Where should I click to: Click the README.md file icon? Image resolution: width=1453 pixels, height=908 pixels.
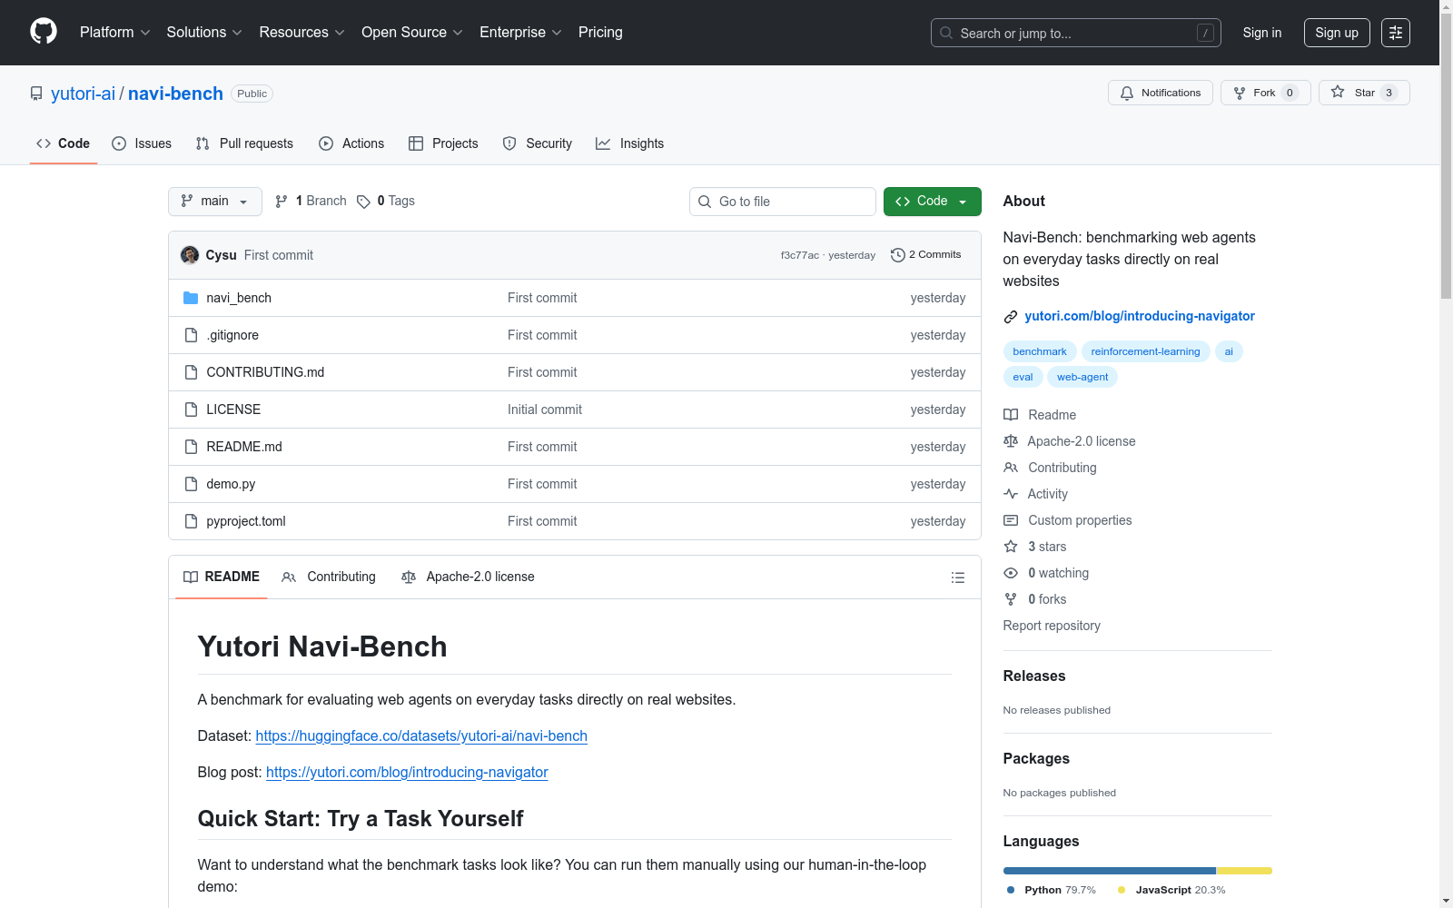pyautogui.click(x=191, y=447)
